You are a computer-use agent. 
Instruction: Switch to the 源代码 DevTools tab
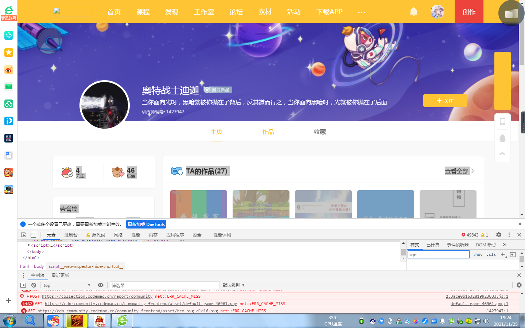coord(96,235)
